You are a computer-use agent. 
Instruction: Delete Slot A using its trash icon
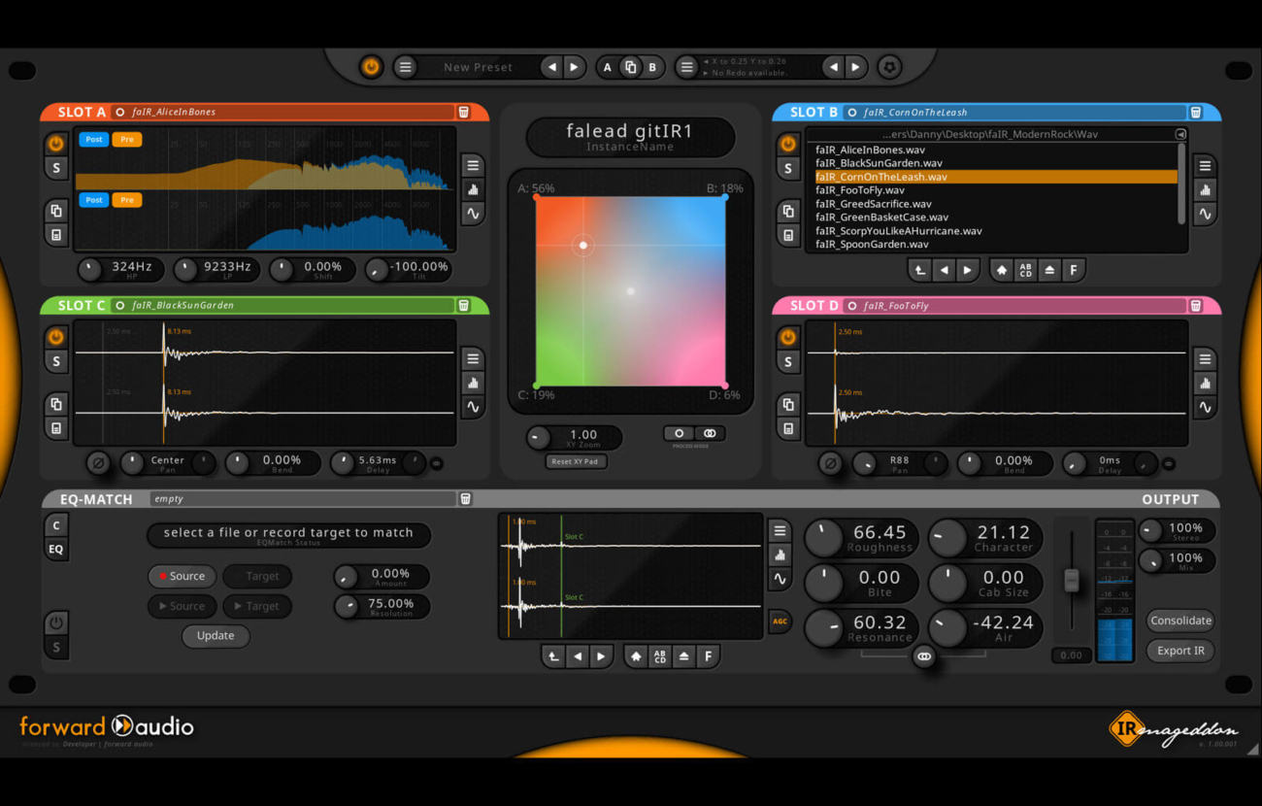coord(464,113)
